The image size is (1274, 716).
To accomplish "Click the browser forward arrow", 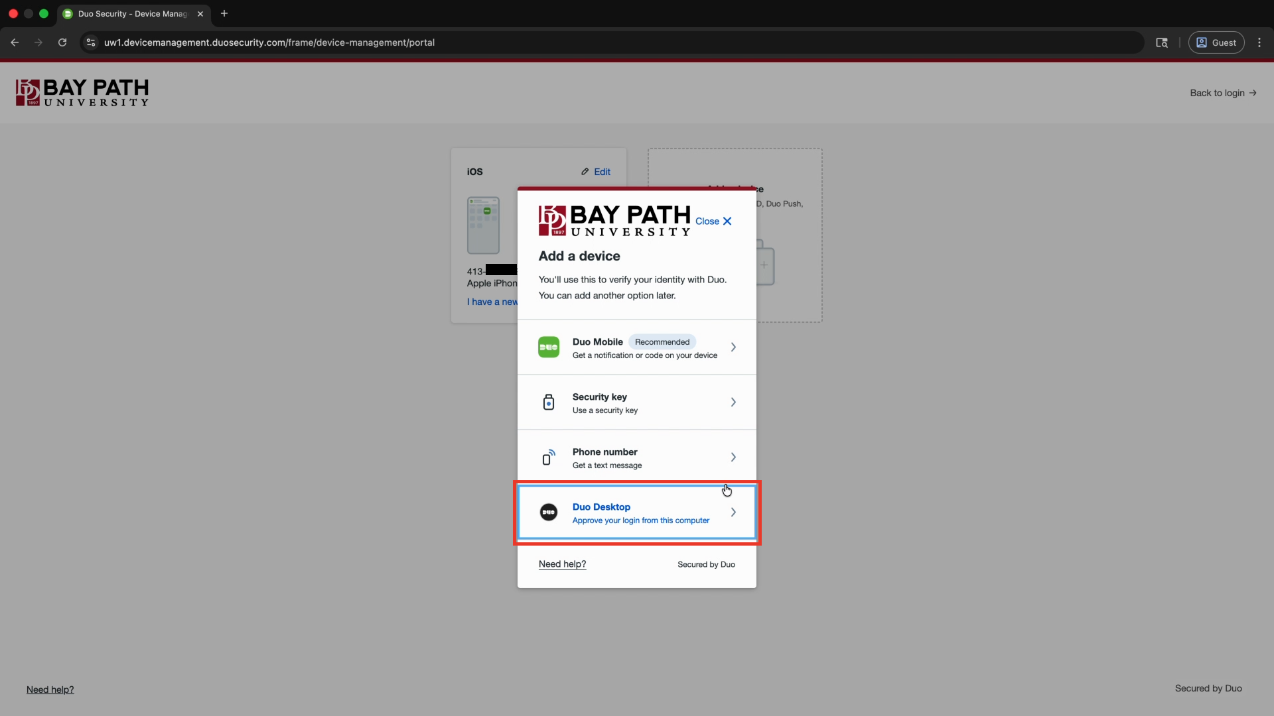I will (x=38, y=42).
